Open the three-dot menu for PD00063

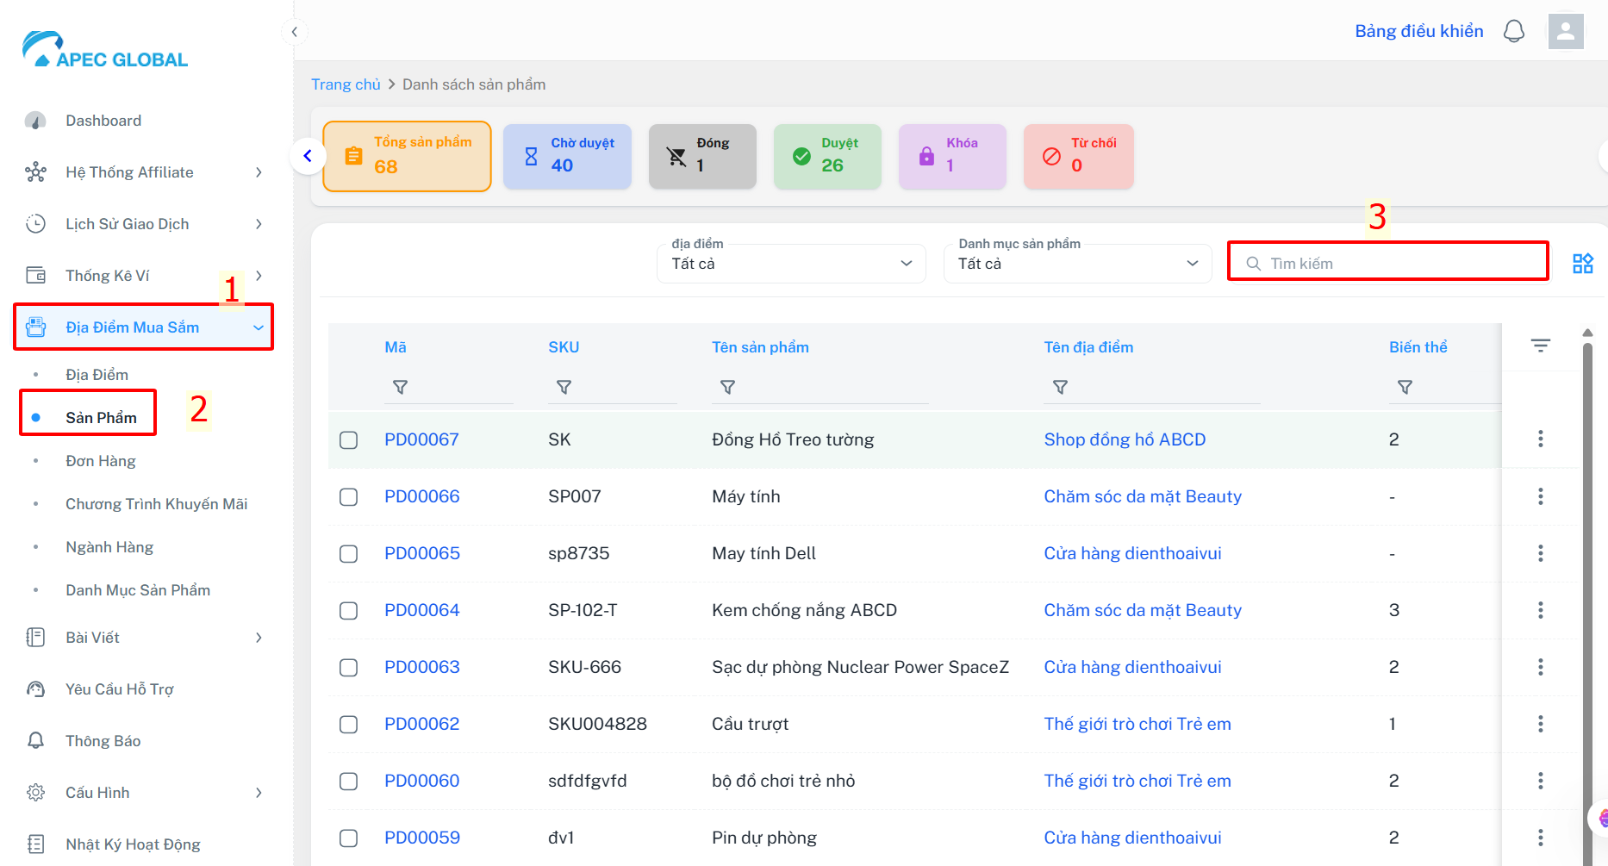pyautogui.click(x=1541, y=667)
